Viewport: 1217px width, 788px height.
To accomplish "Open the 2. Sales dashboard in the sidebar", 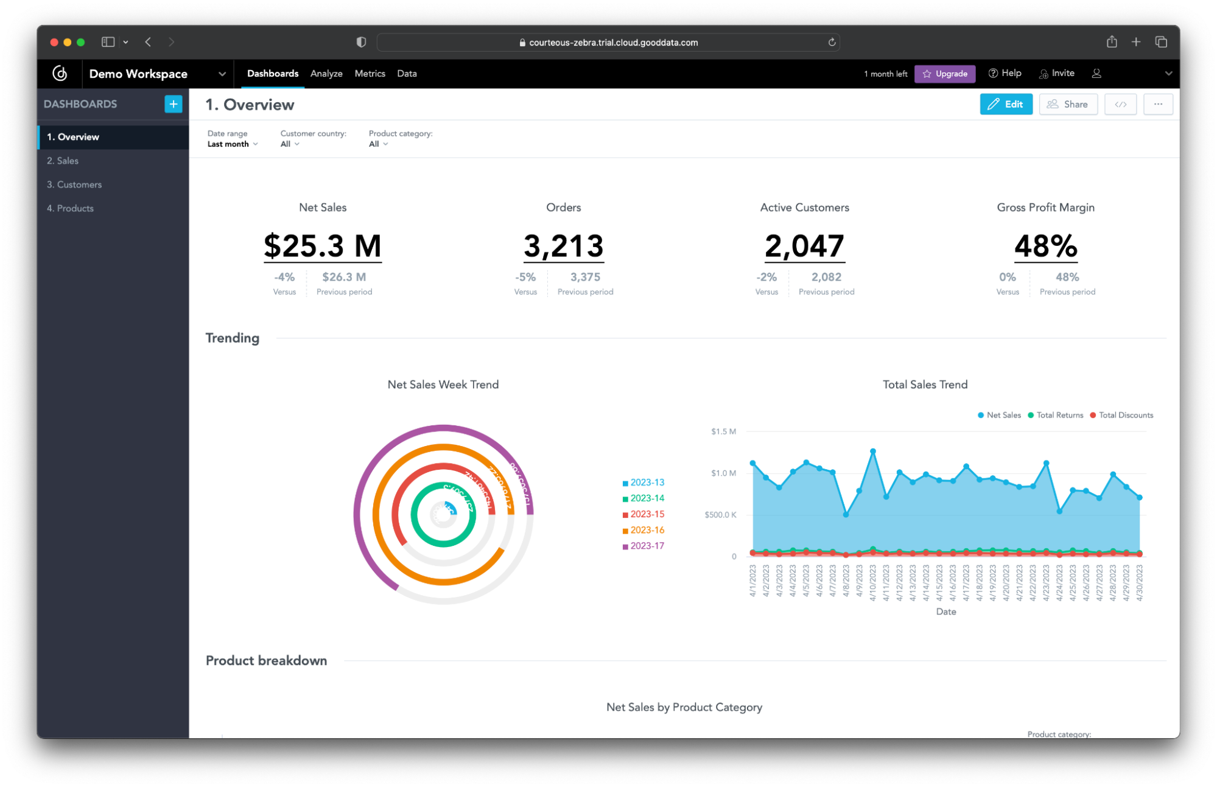I will tap(63, 160).
